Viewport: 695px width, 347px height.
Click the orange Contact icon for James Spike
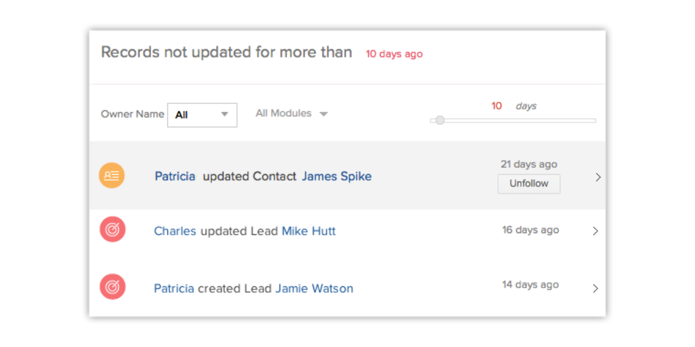(112, 176)
